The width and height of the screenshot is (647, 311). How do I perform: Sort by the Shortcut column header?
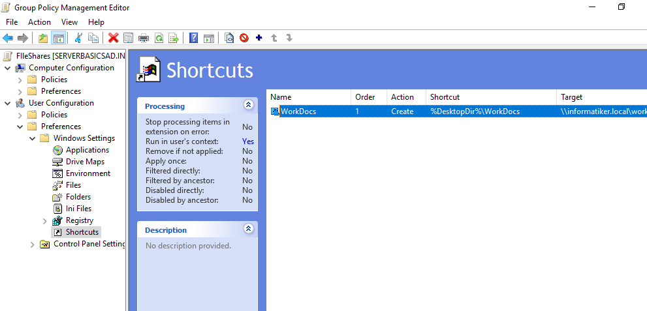click(491, 97)
